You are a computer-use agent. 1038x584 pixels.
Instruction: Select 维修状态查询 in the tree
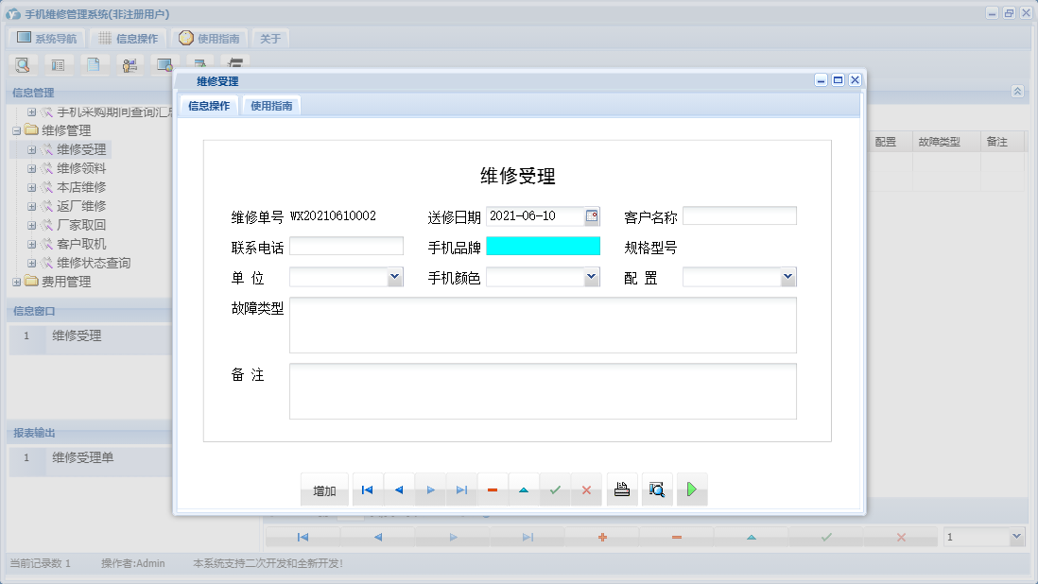(94, 263)
